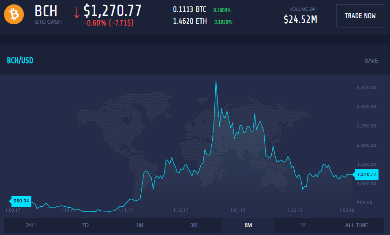The height and width of the screenshot is (235, 390).
Task: Click the -0.60% (-7.71$) change text
Action: (109, 23)
